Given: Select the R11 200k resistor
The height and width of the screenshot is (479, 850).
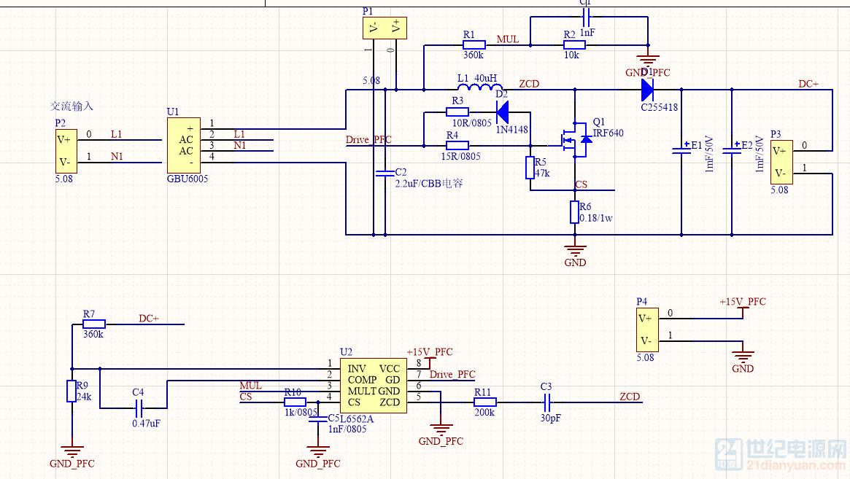Looking at the screenshot, I should tap(485, 402).
